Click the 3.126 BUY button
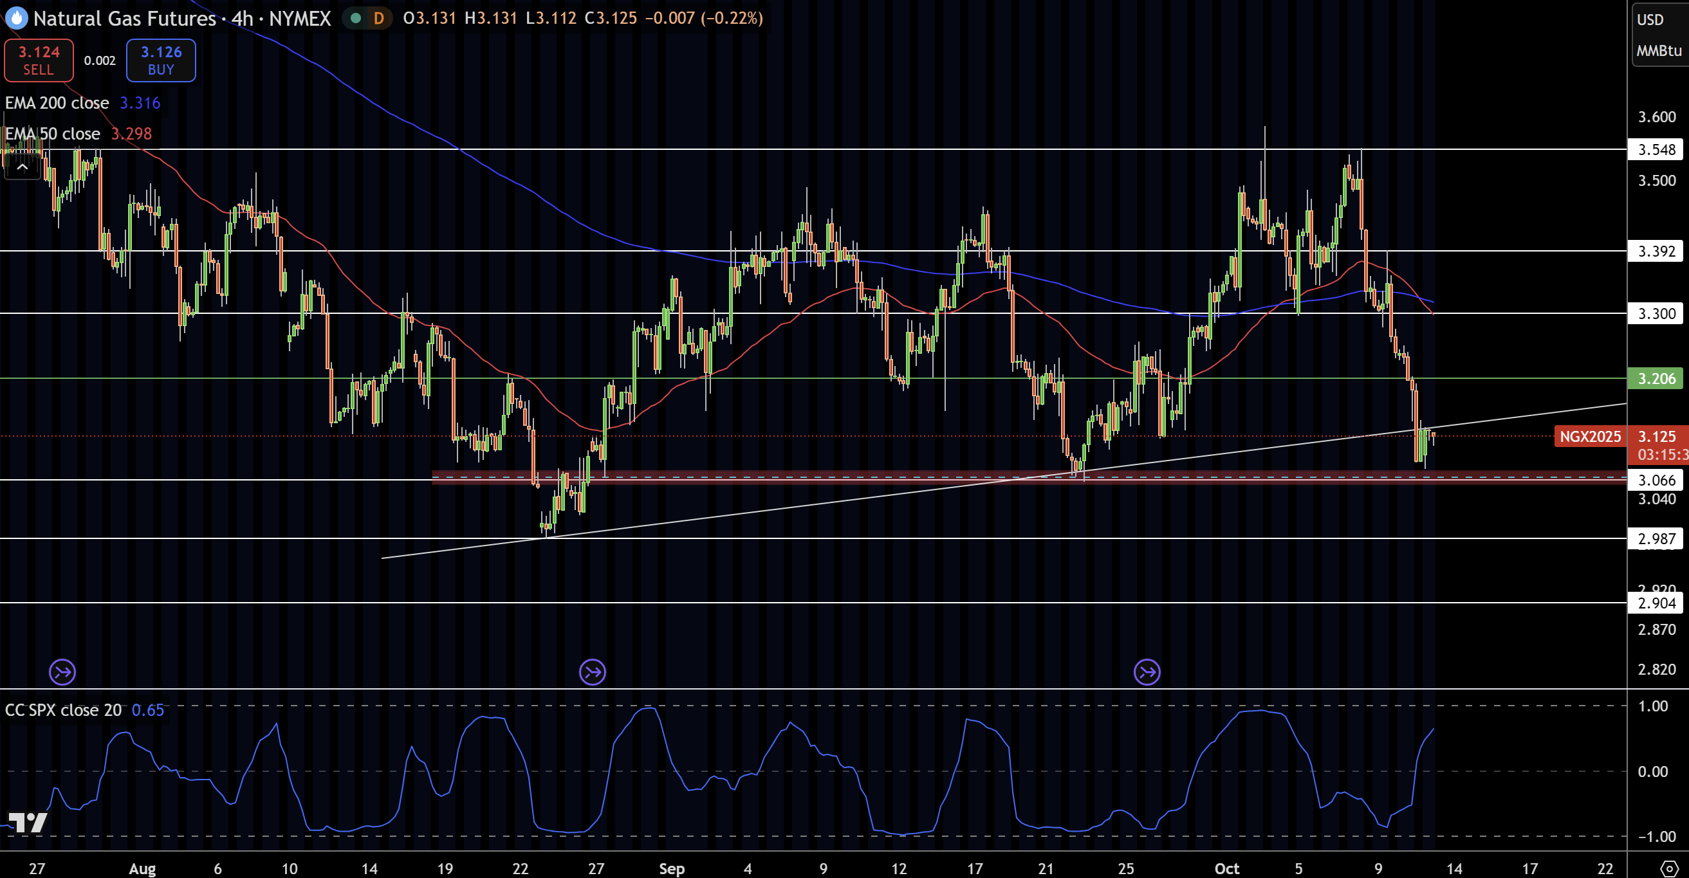The width and height of the screenshot is (1689, 878). point(161,60)
